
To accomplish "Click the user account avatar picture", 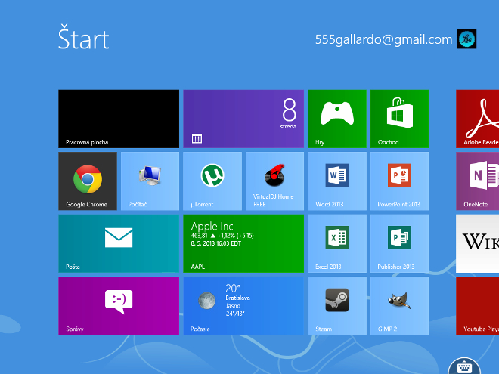I will click(x=466, y=39).
